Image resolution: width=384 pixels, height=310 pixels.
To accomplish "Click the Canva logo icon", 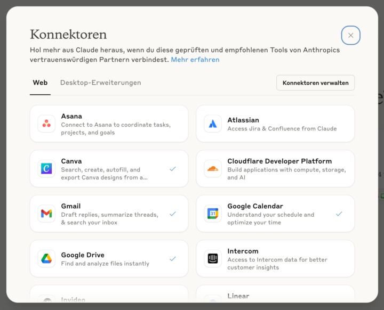I will click(46, 168).
